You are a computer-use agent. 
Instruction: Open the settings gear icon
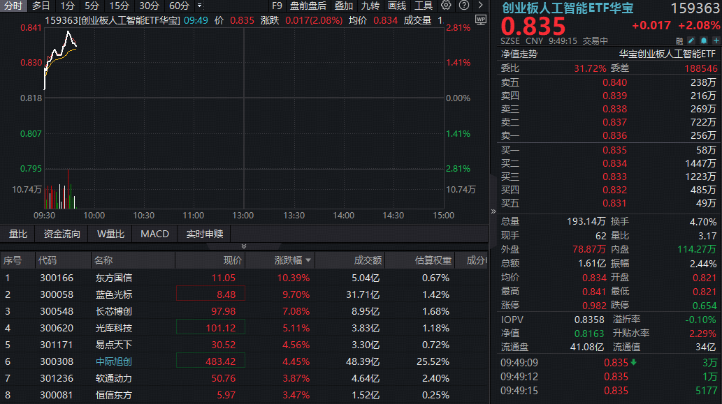(x=445, y=6)
